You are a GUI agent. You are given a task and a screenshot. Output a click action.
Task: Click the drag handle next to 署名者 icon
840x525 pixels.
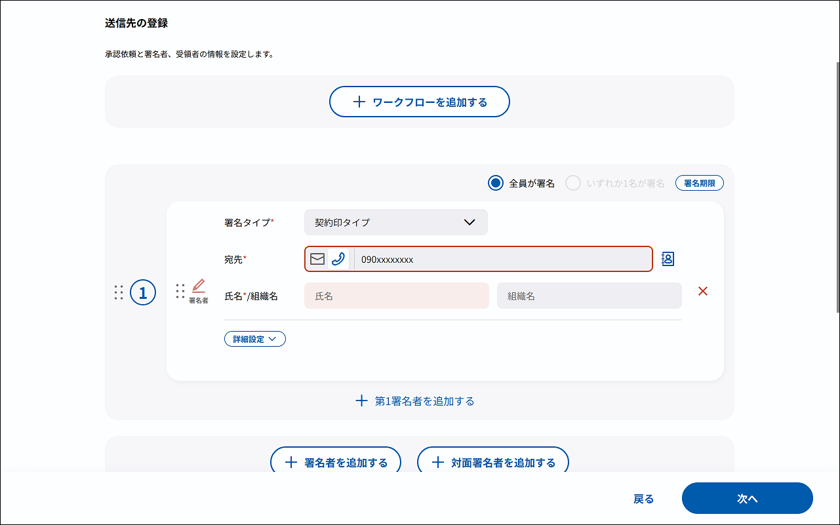[x=180, y=292]
